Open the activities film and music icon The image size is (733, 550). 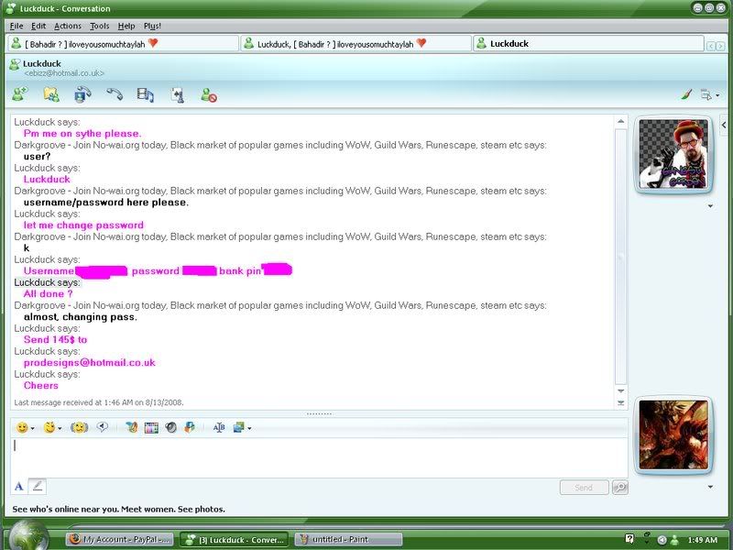click(x=146, y=95)
